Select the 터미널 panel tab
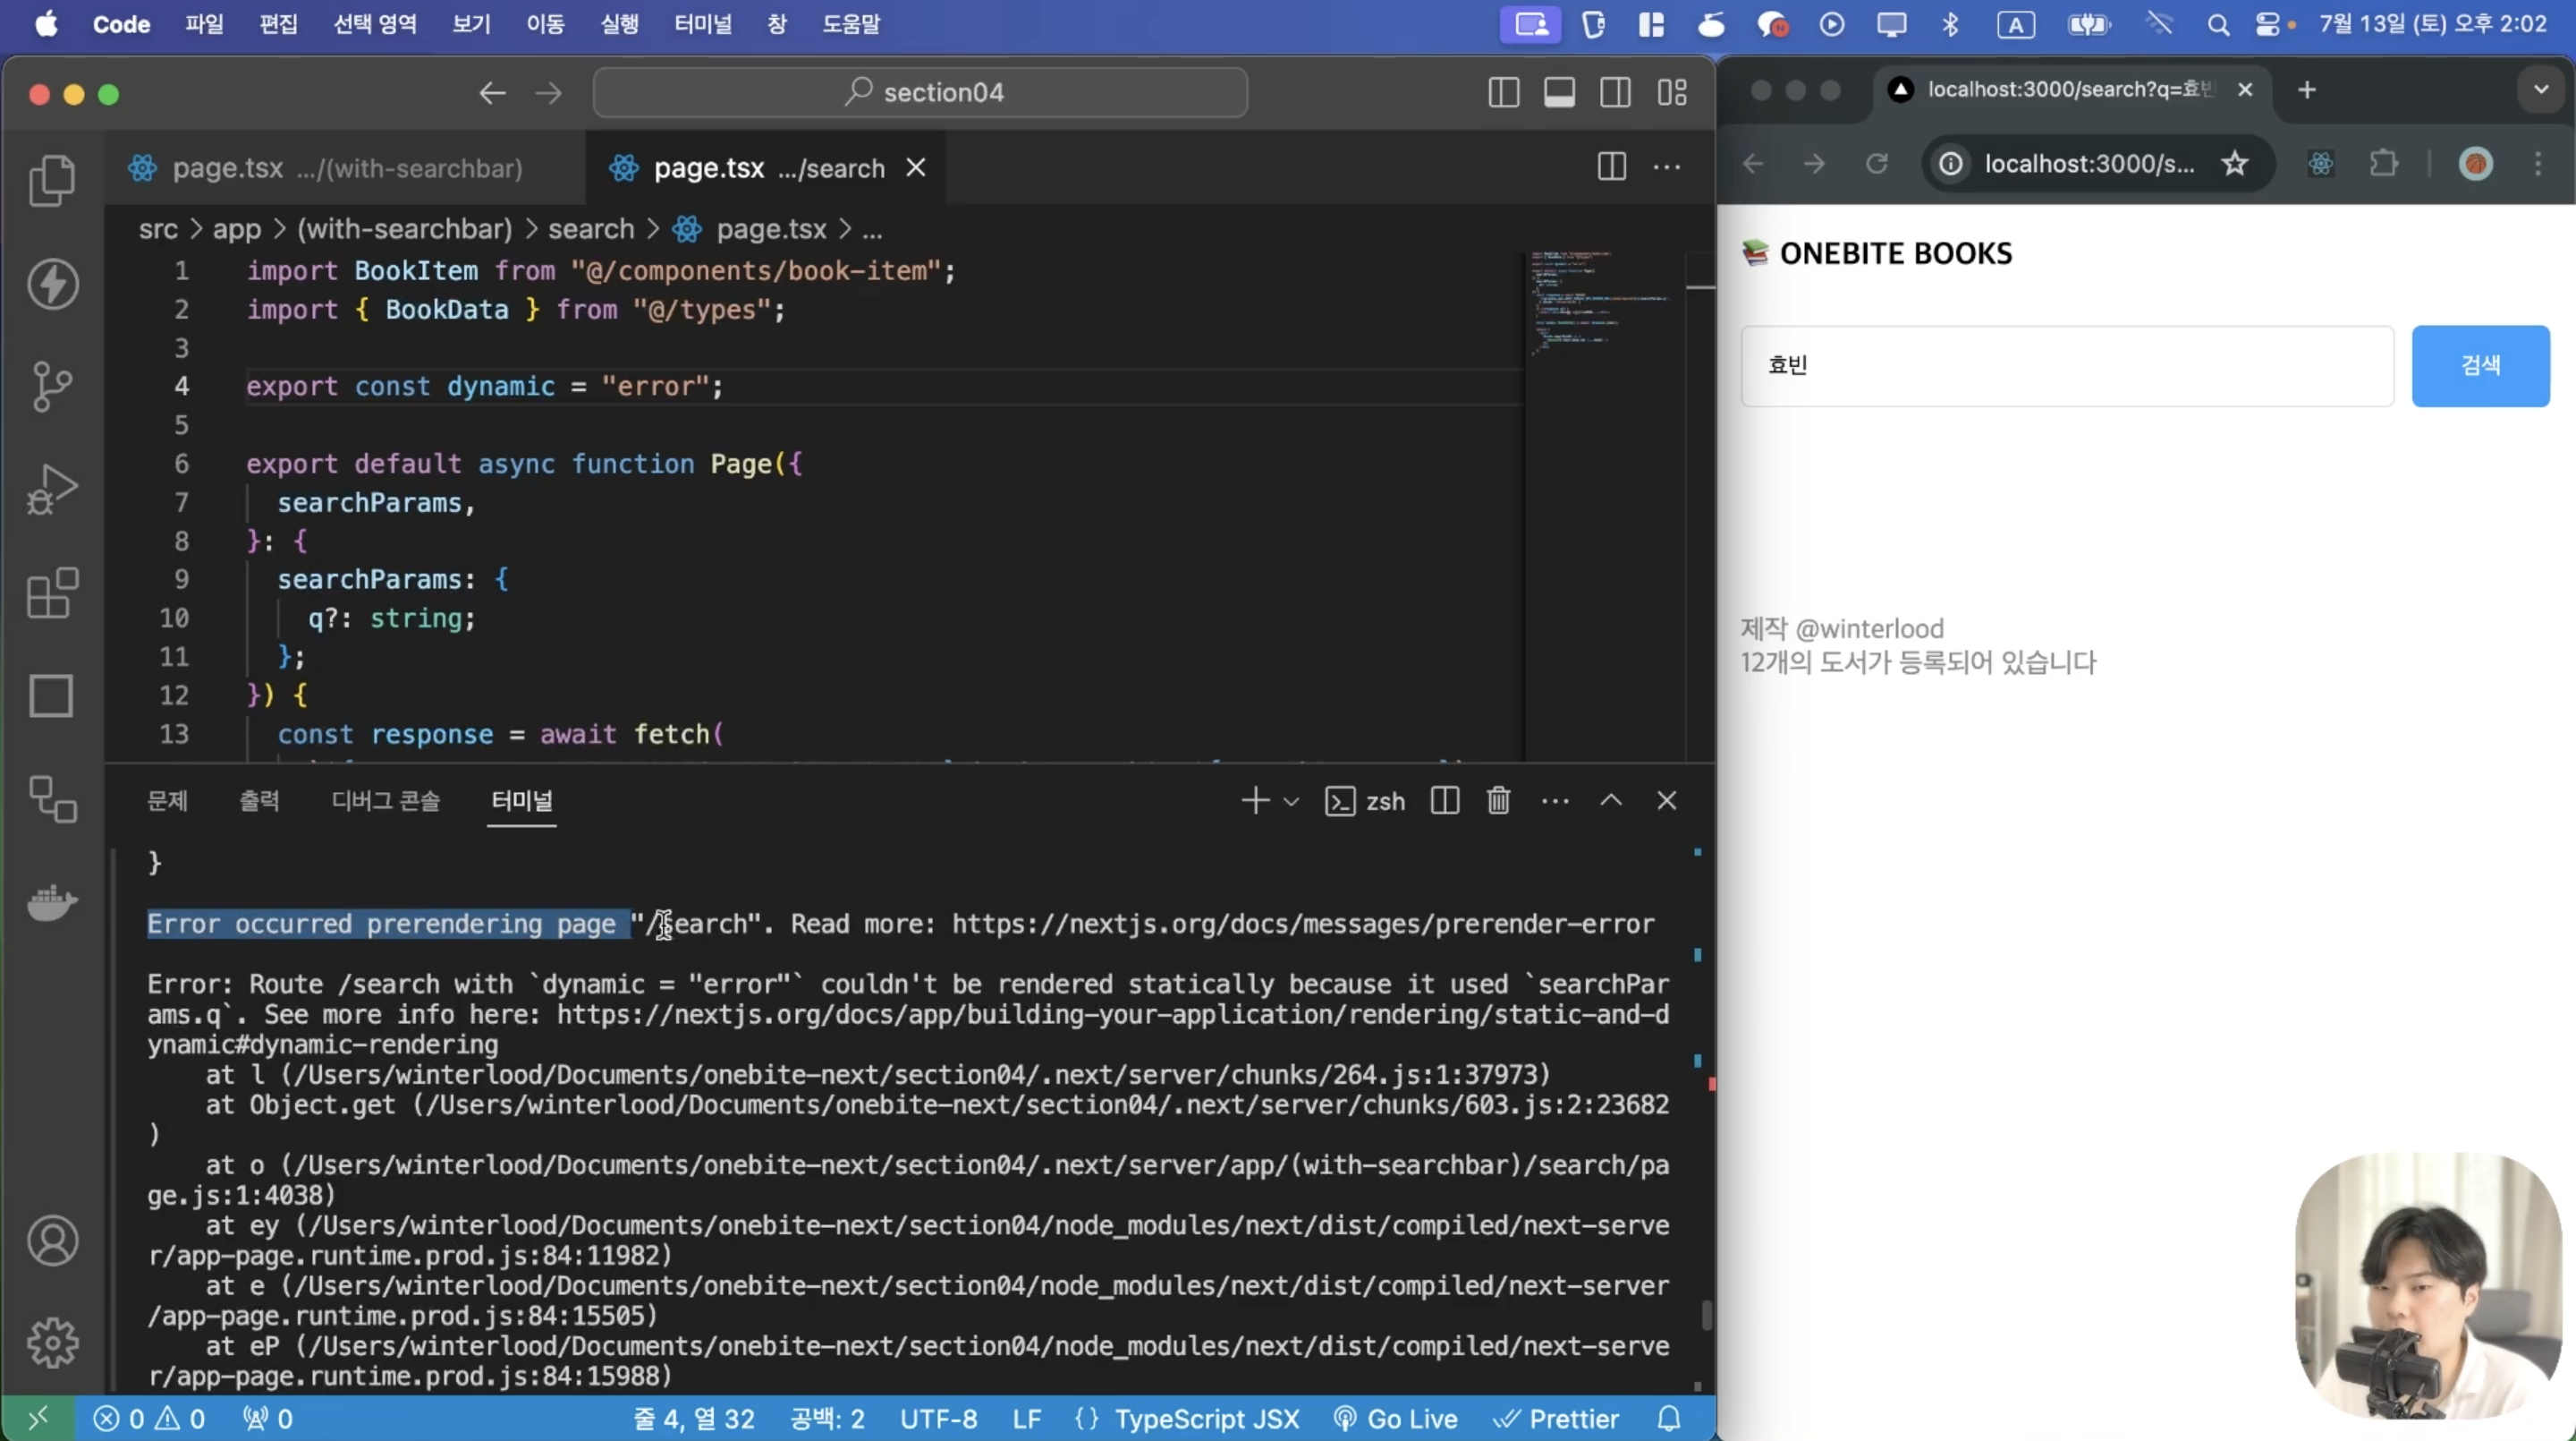Screen dimensions: 2576x1441 click(522, 800)
